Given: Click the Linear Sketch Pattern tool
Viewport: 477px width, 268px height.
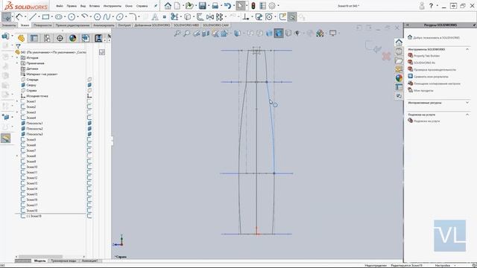Looking at the screenshot, I should [x=219, y=17].
